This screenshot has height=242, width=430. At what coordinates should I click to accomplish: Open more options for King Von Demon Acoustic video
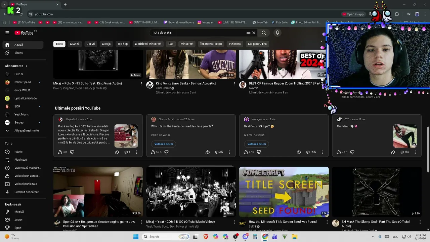[x=234, y=84]
